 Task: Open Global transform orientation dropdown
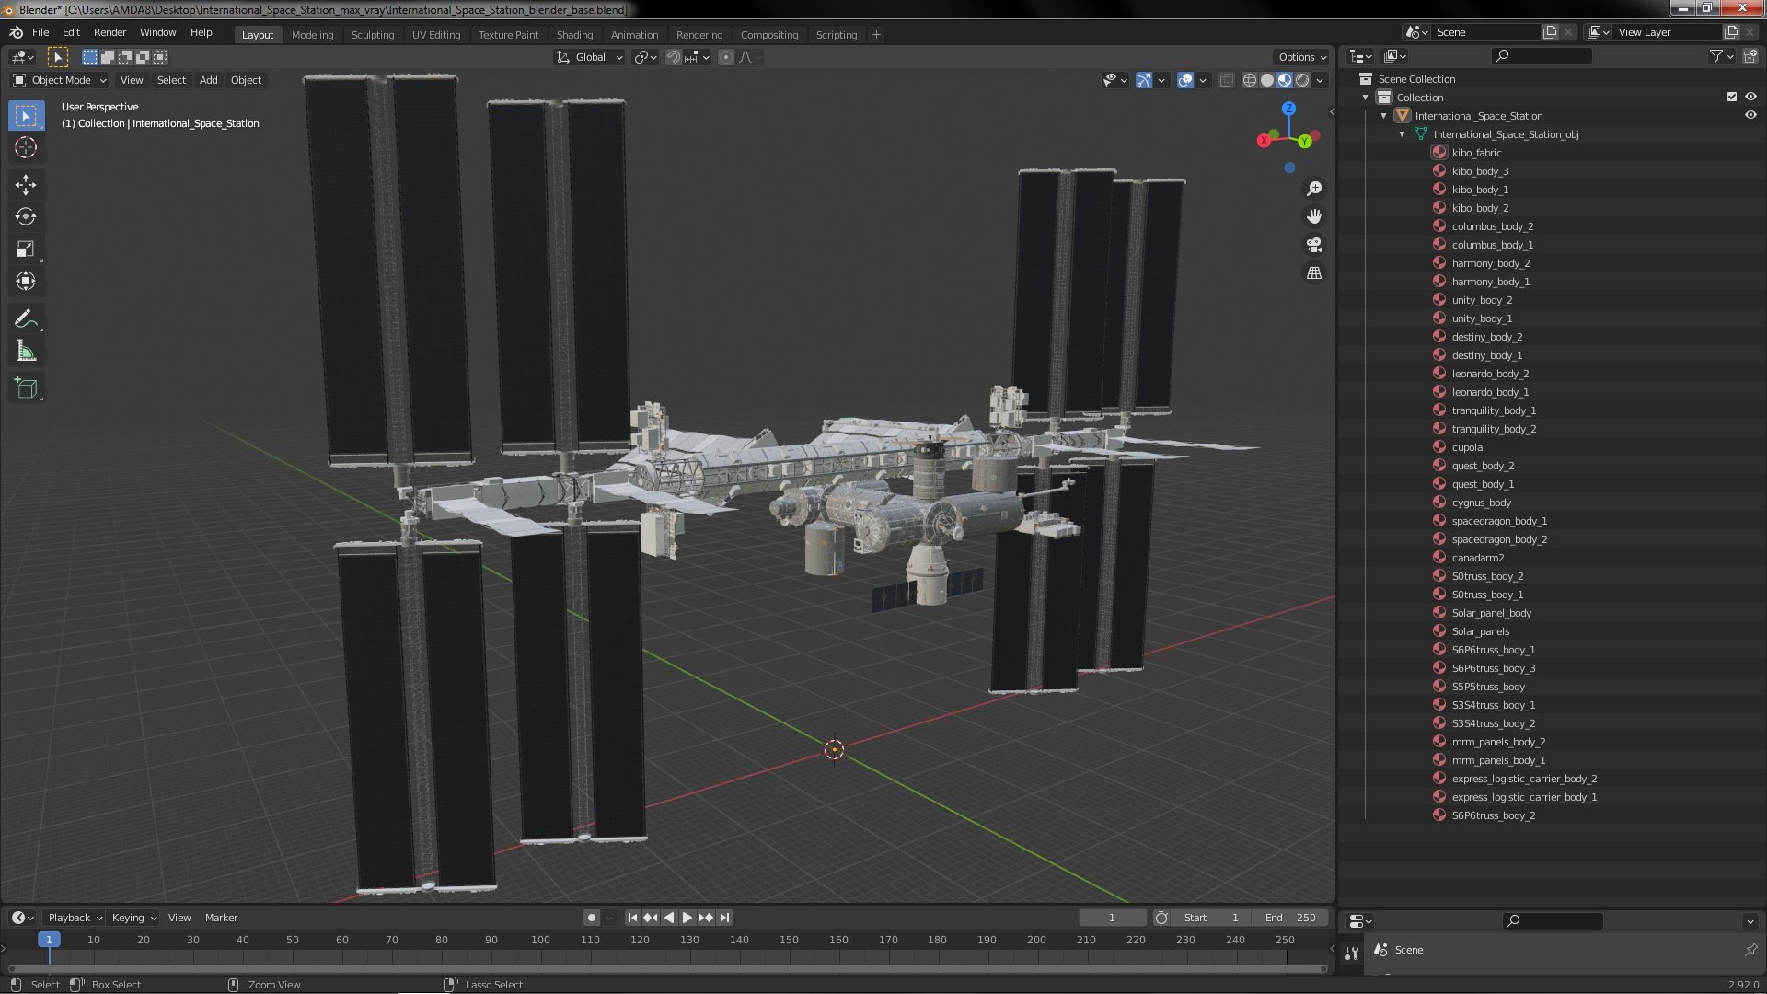(x=590, y=57)
